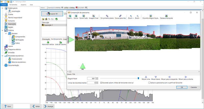Open the Ferramentas menu
This screenshot has height=109, width=204.
point(13,5)
